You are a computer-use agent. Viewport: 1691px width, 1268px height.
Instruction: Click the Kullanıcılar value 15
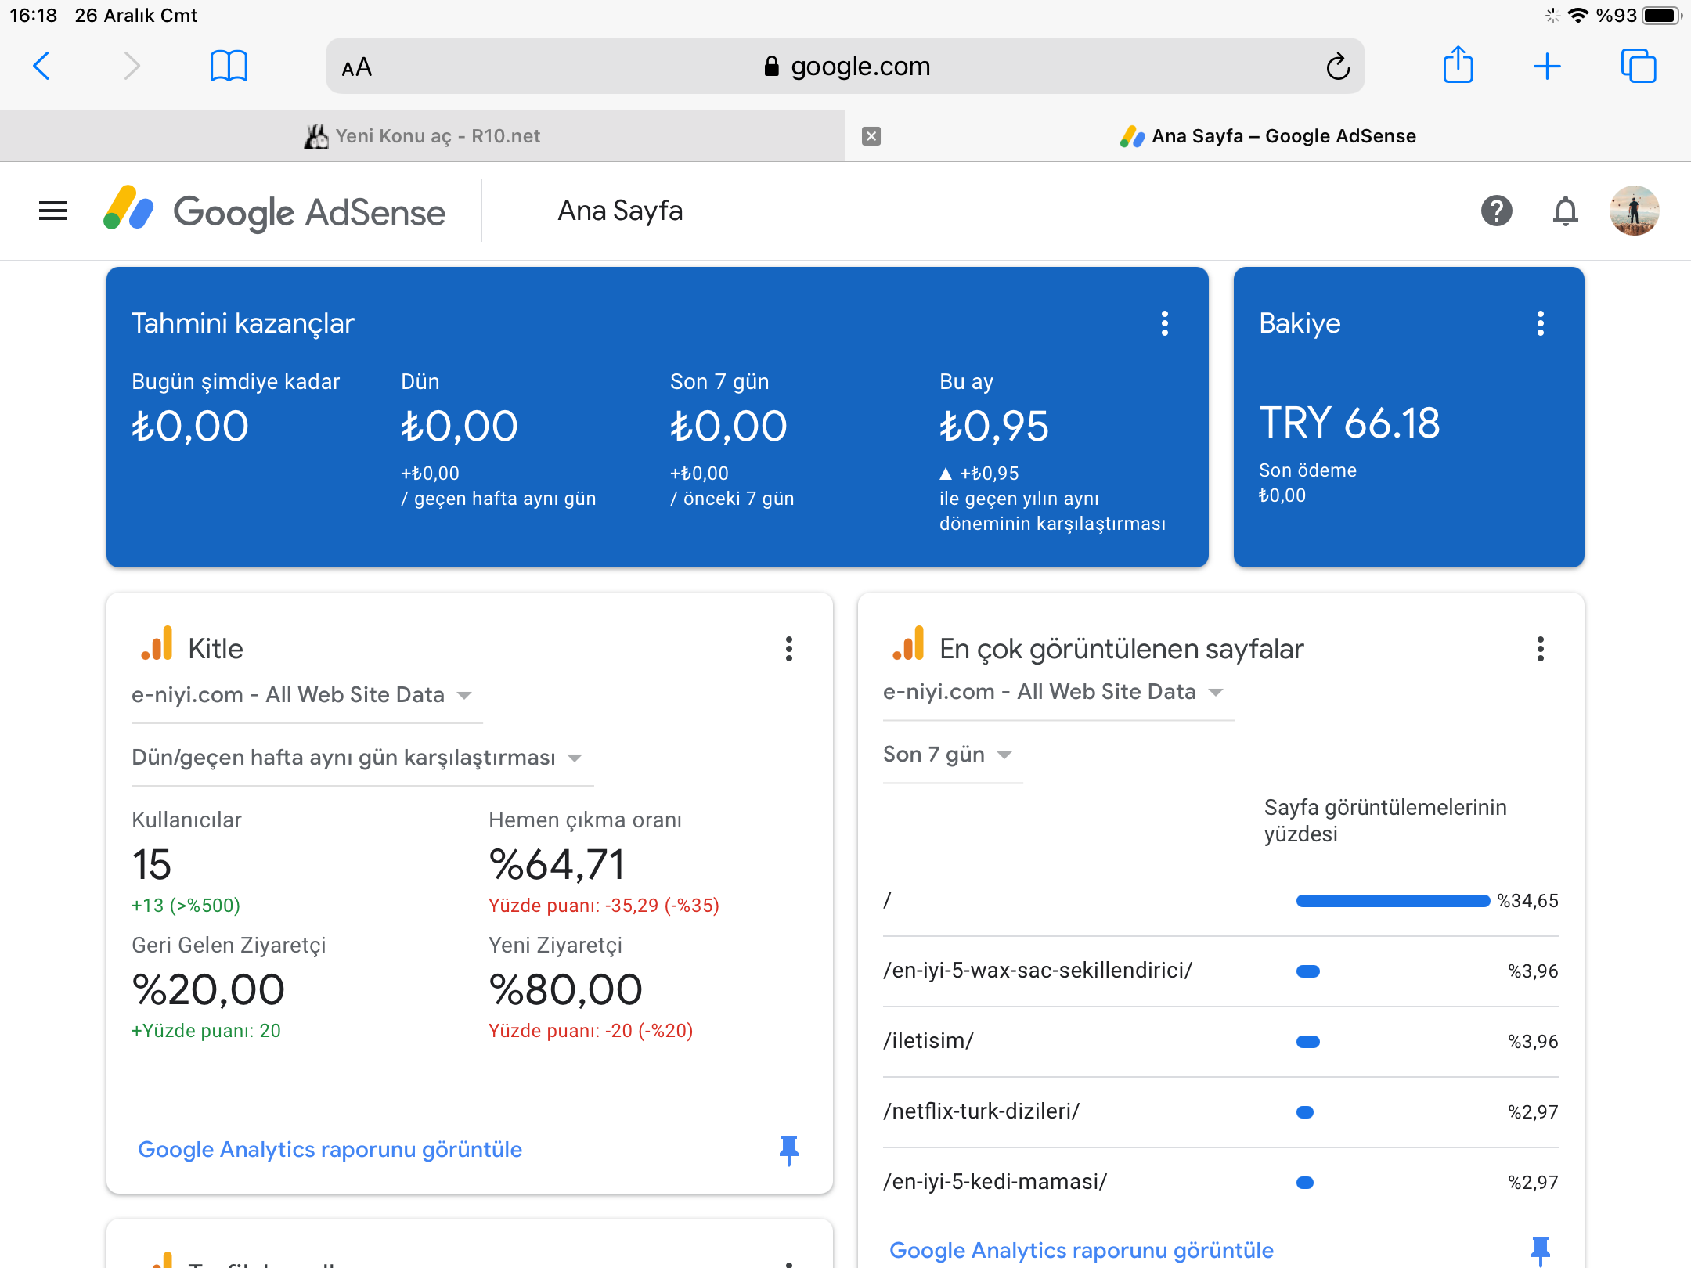coord(151,865)
